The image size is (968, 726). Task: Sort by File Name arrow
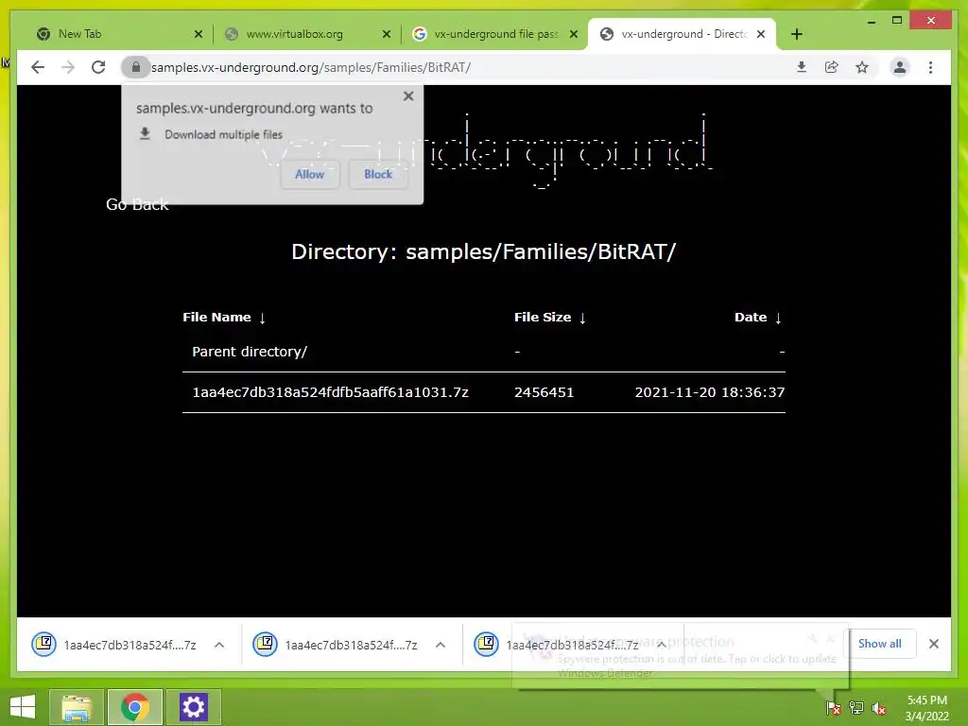[x=263, y=318]
